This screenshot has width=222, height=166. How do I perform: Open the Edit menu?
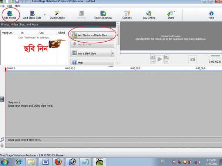point(10,6)
